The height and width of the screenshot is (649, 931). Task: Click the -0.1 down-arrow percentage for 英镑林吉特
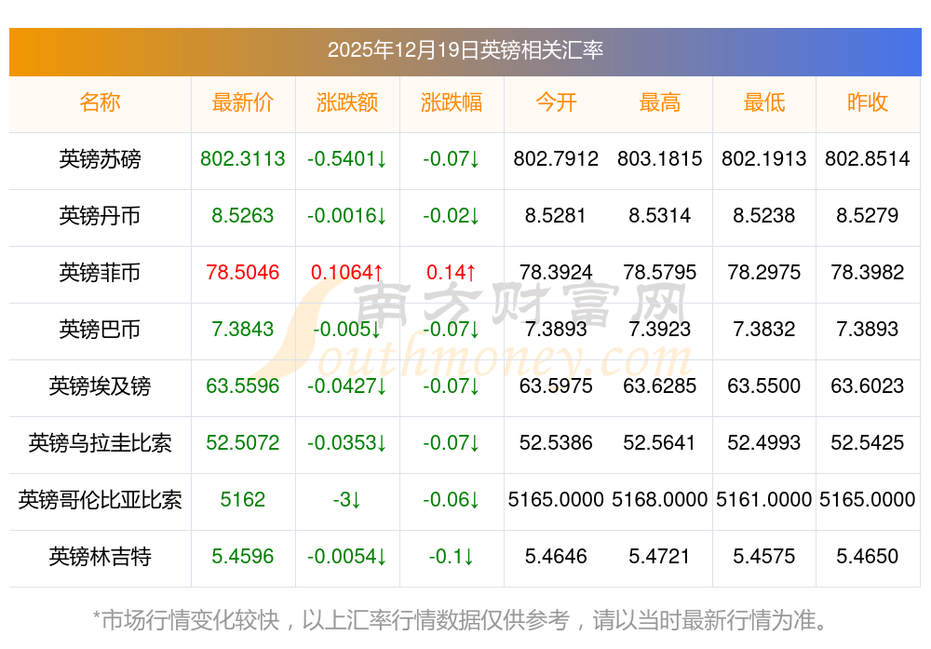pyautogui.click(x=452, y=557)
